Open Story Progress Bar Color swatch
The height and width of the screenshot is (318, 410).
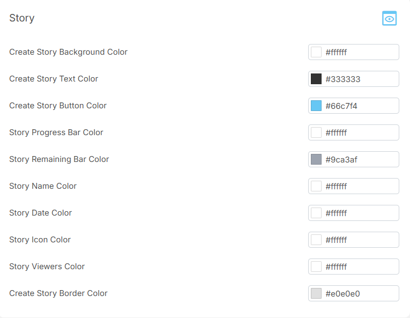(x=316, y=132)
